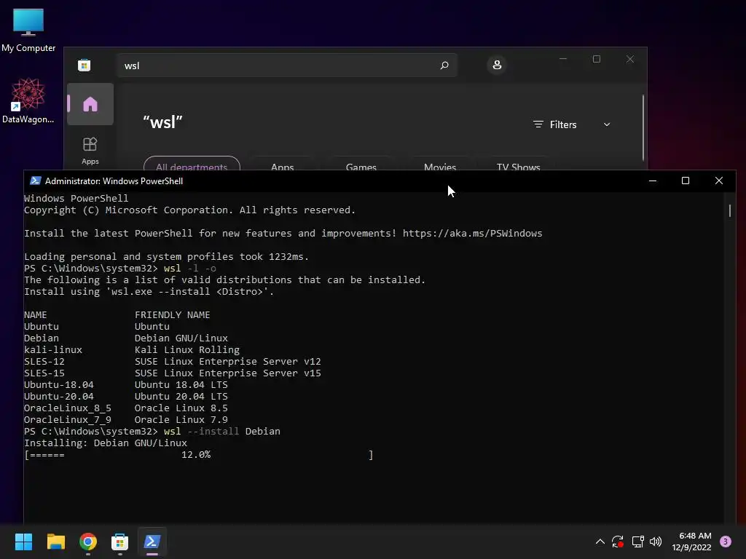The image size is (746, 559).
Task: Open the DataWagon desktop shortcut
Action: (28, 100)
